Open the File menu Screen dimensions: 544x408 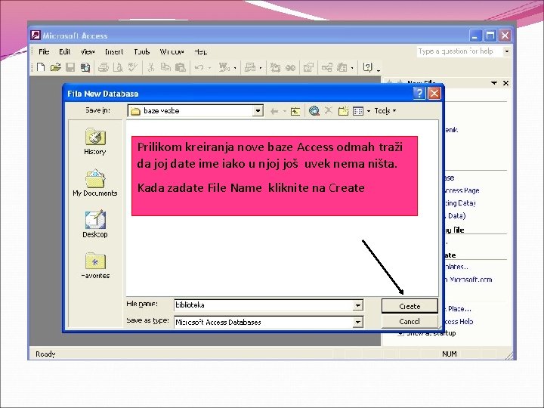tap(44, 51)
